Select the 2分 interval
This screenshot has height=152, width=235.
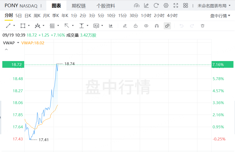[83, 16]
